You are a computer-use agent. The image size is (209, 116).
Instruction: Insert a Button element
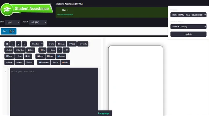click(x=61, y=56)
